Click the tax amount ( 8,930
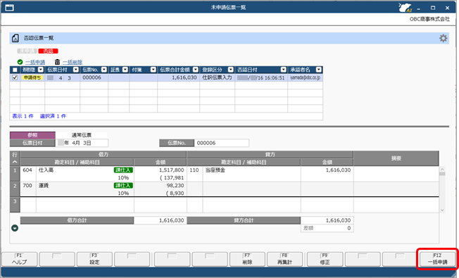The width and height of the screenshot is (459, 278). pos(175,193)
